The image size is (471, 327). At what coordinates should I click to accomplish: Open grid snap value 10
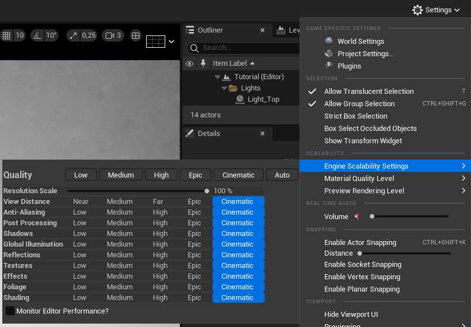[20, 35]
